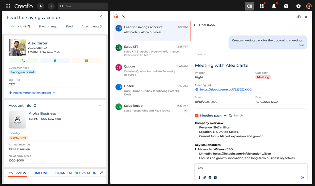This screenshot has height=186, width=315.
Task: Click the send message arrow icon
Action: pyautogui.click(x=302, y=177)
